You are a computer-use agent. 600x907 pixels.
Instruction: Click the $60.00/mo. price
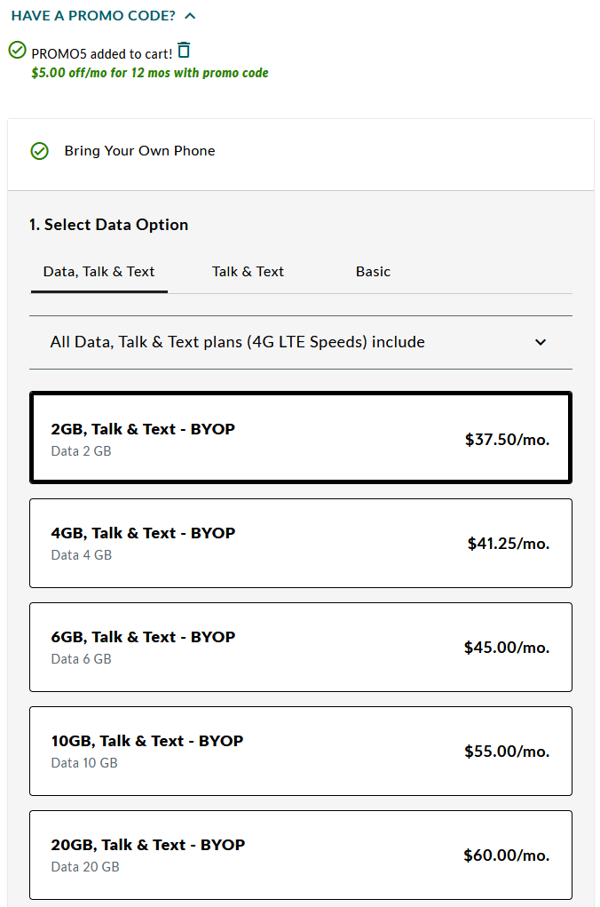point(506,855)
